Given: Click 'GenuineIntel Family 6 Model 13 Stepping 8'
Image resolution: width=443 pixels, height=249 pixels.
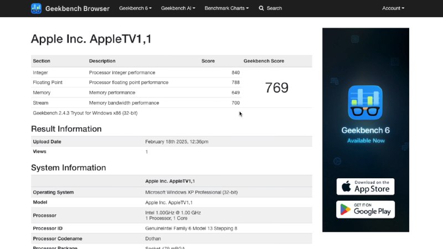Looking at the screenshot, I should pyautogui.click(x=191, y=228).
